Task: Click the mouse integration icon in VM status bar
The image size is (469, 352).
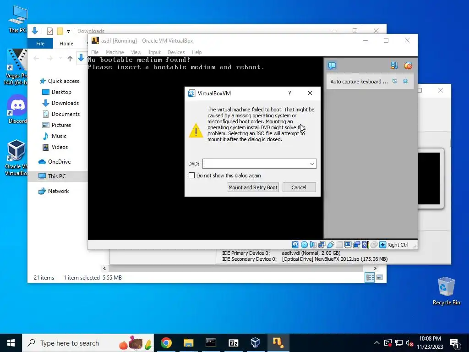Action: 374,245
